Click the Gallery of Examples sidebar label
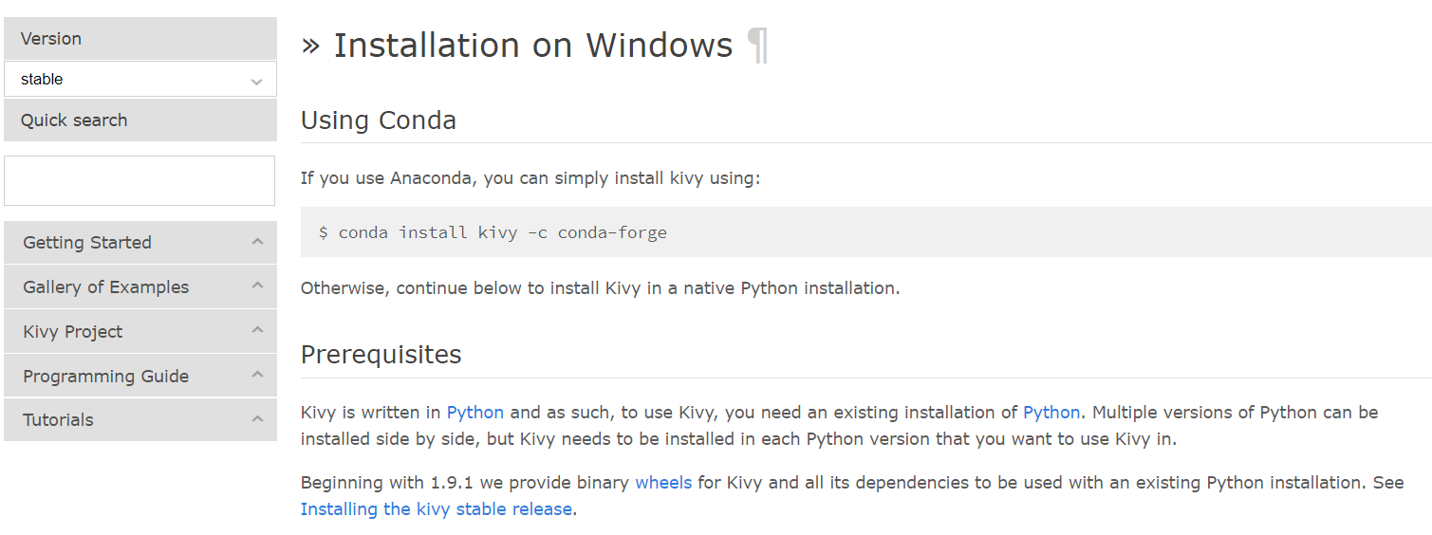The image size is (1432, 535). pyautogui.click(x=106, y=287)
